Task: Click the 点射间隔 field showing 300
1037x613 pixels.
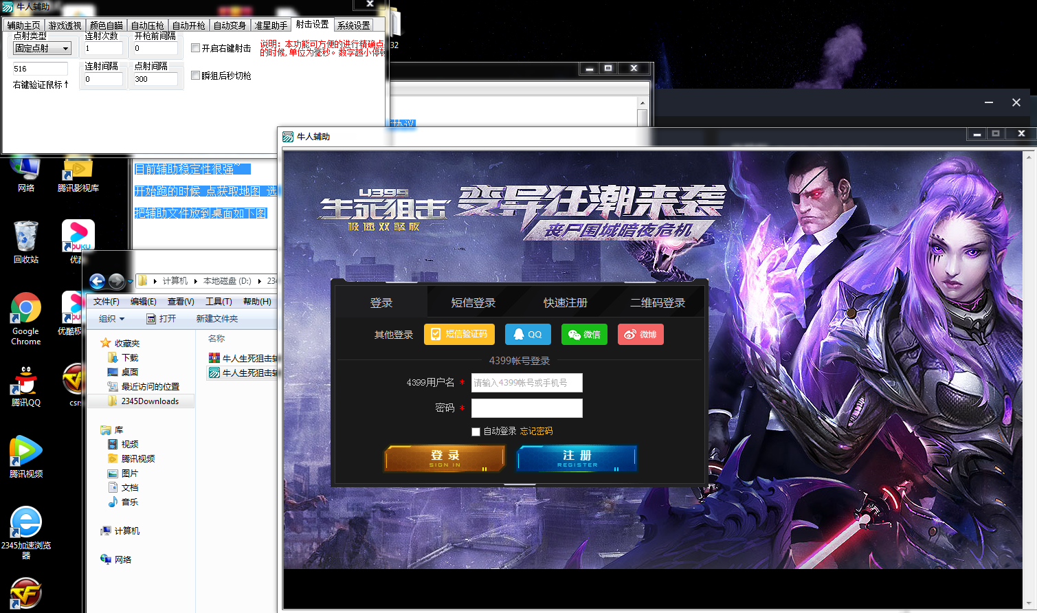Action: (x=155, y=79)
